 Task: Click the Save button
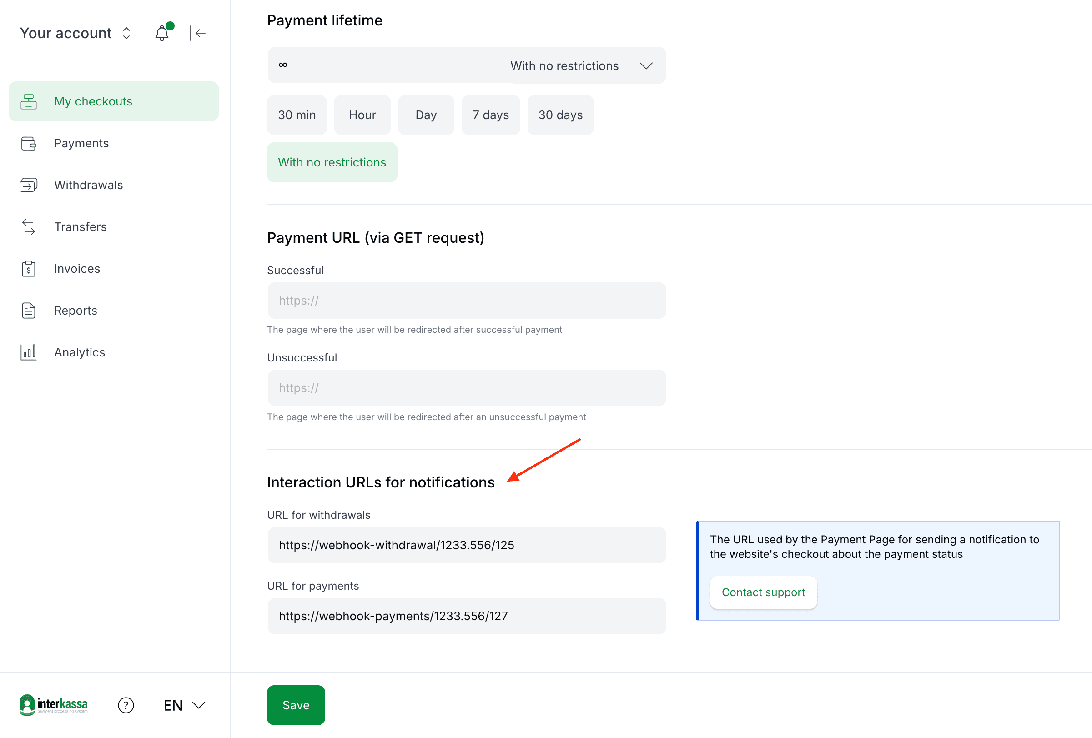click(295, 705)
